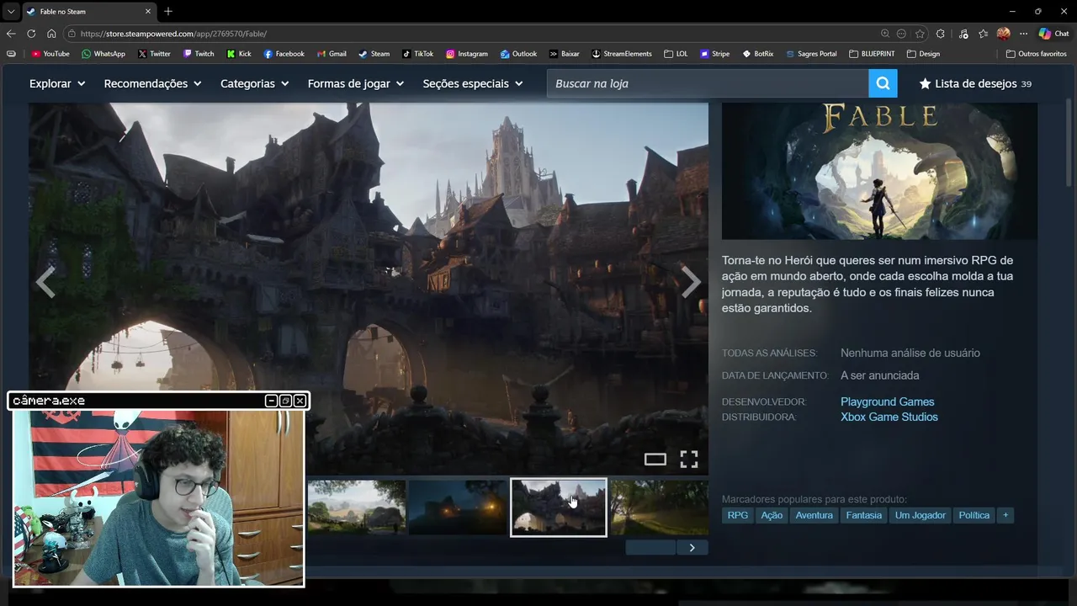Open Playground Games developer link
This screenshot has width=1077, height=606.
pyautogui.click(x=887, y=401)
